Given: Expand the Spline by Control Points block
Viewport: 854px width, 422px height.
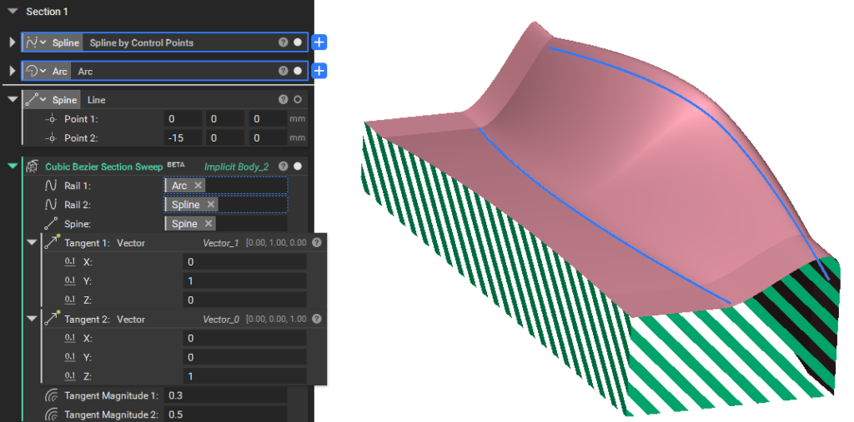Looking at the screenshot, I should tap(12, 42).
